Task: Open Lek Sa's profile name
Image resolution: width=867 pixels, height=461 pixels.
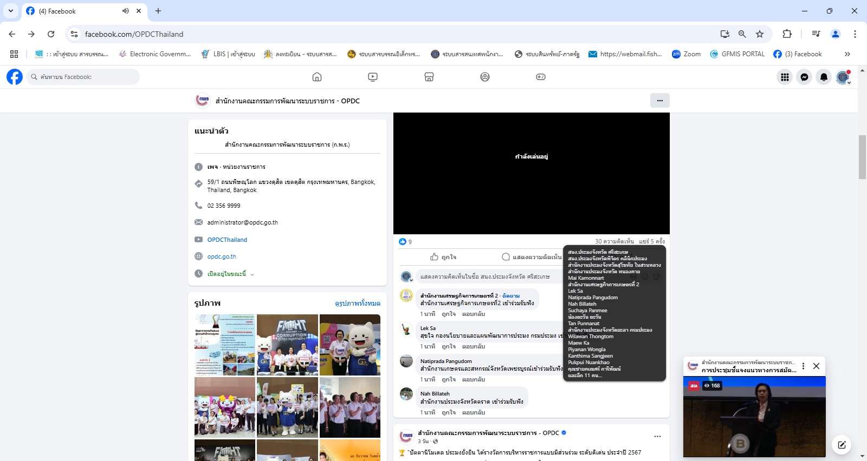Action: [x=428, y=328]
